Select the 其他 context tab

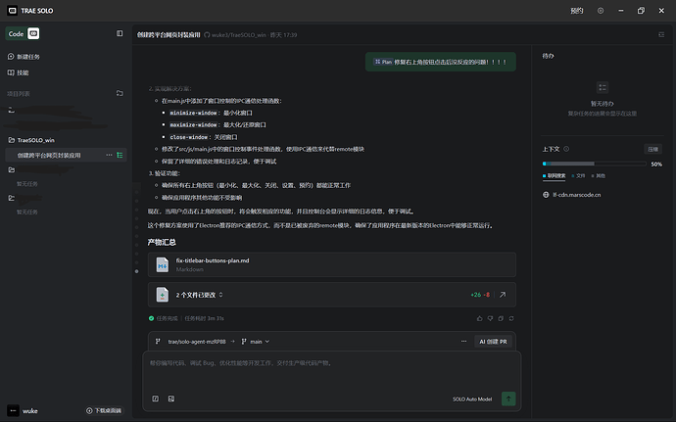[599, 176]
